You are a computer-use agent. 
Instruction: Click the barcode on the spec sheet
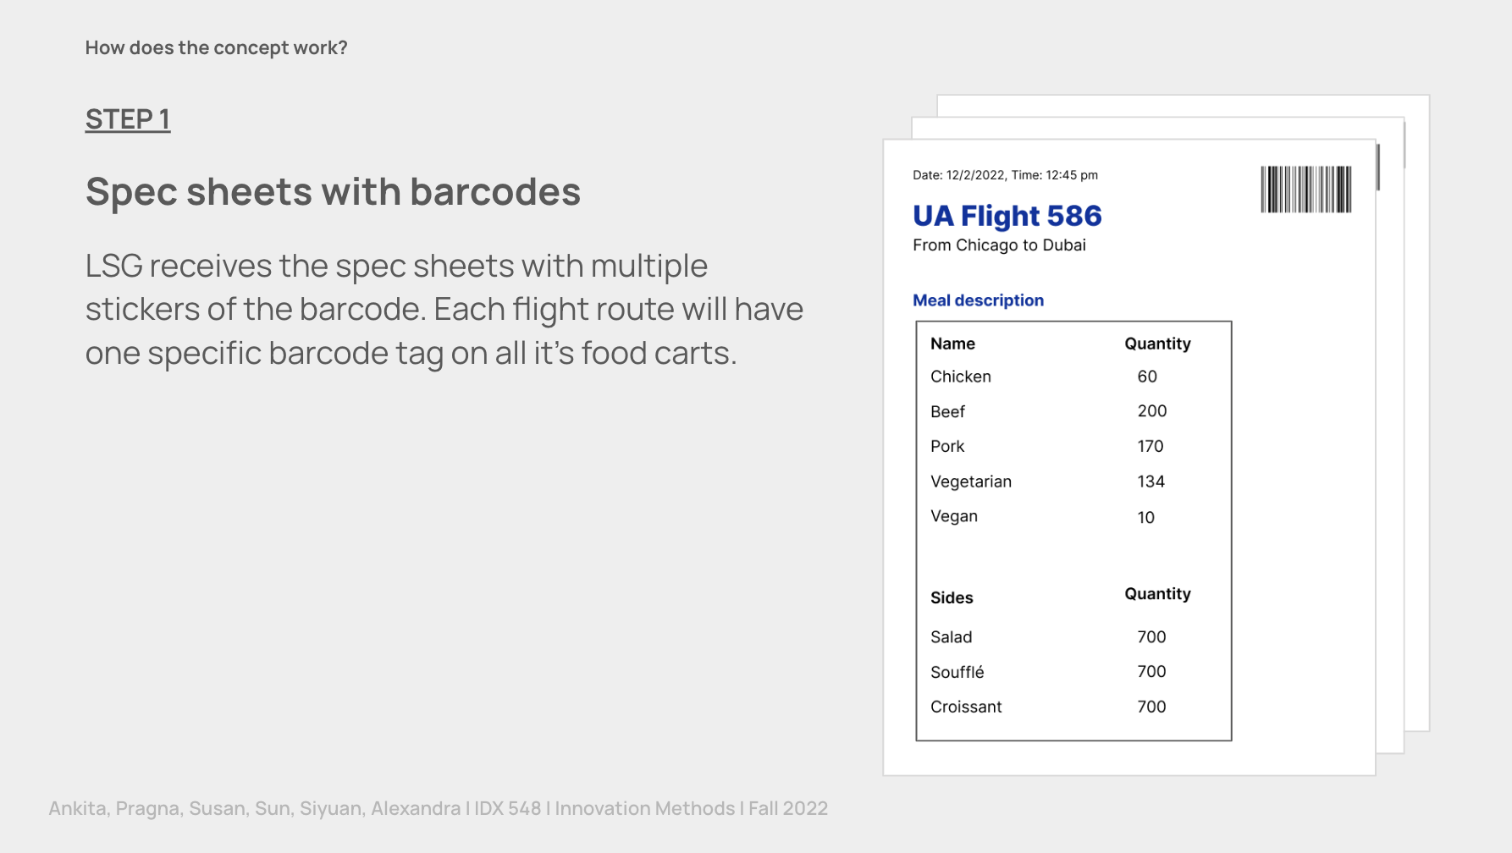click(x=1305, y=189)
